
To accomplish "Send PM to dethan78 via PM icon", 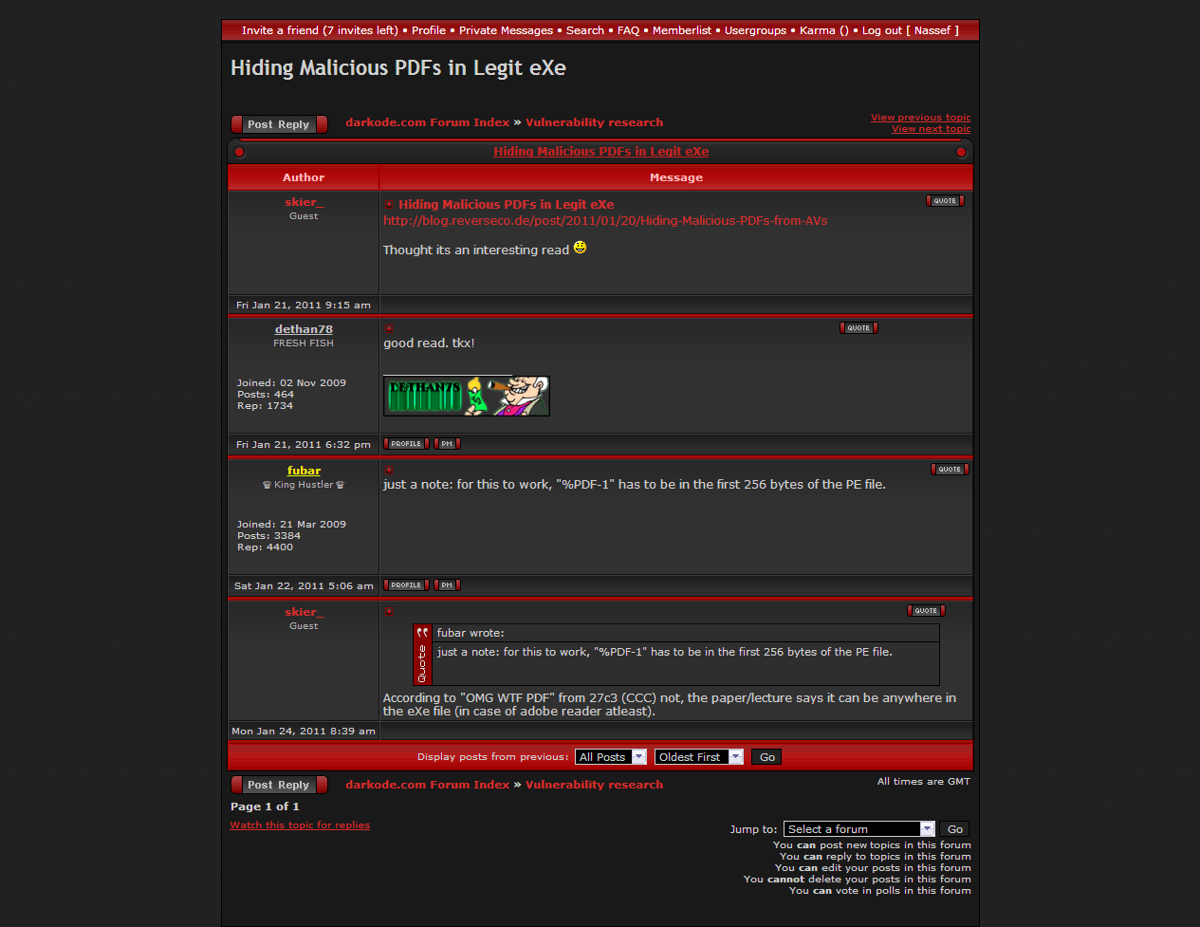I will [447, 444].
